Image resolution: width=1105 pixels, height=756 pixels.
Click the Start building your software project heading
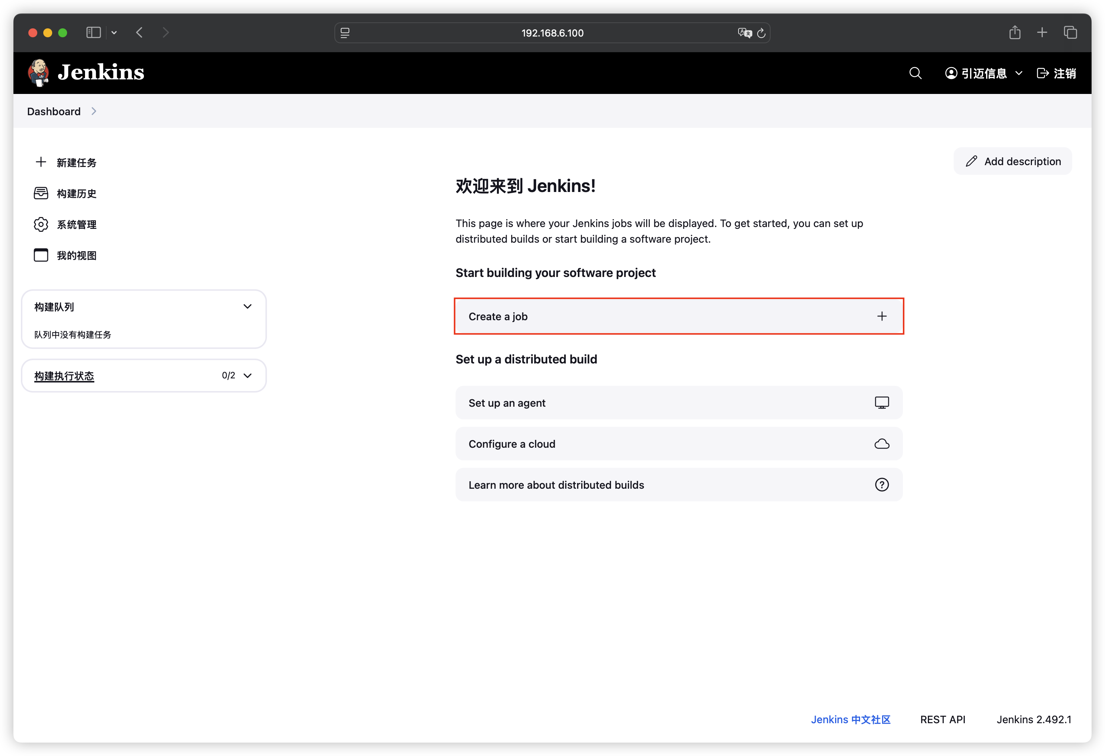coord(555,273)
